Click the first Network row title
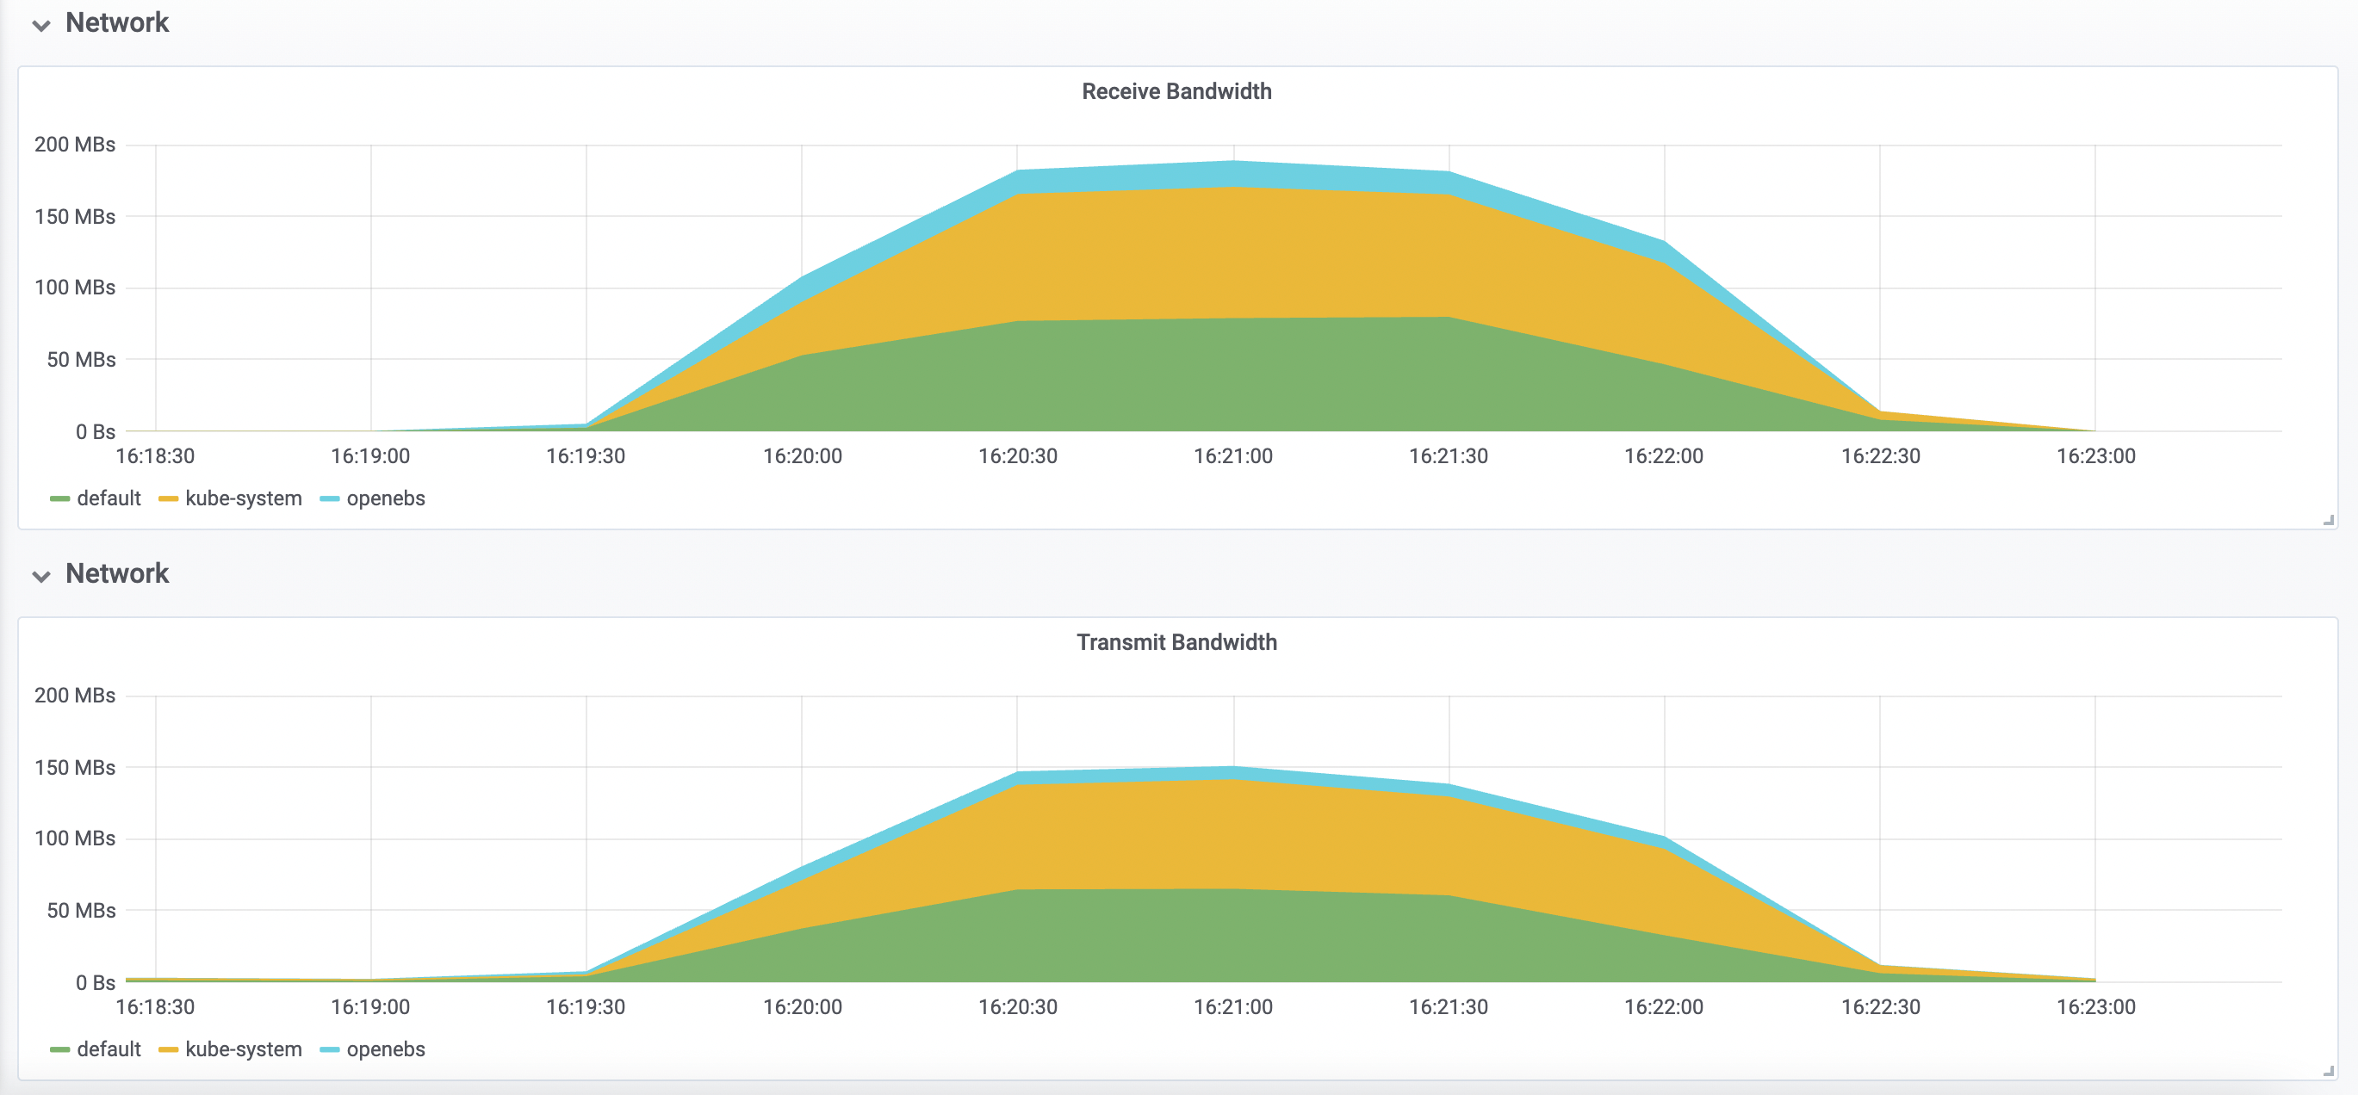 (x=117, y=23)
